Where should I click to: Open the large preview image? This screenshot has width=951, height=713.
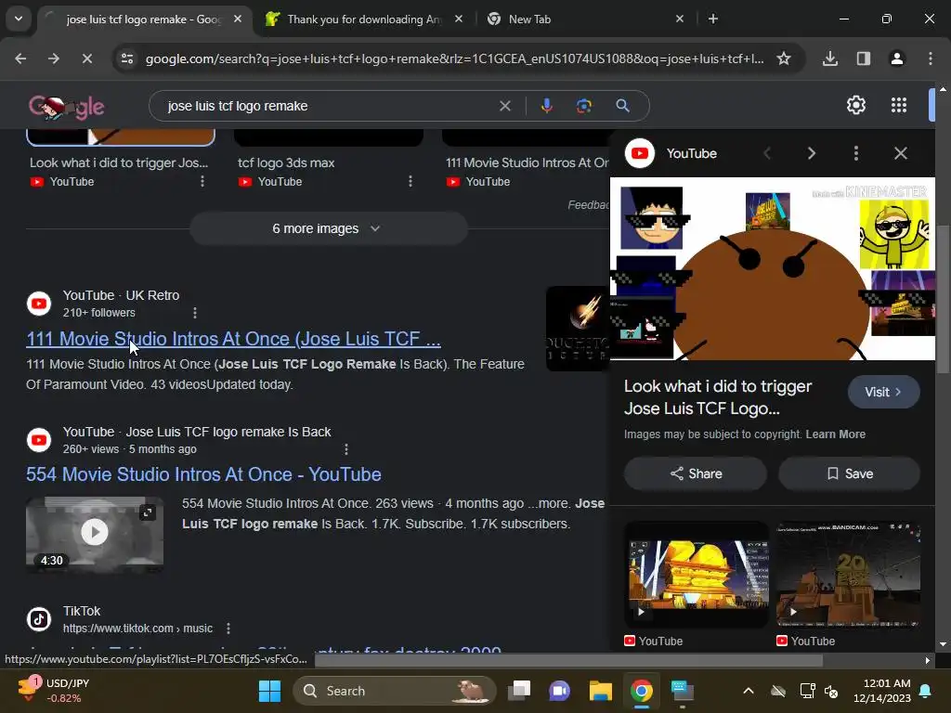click(x=772, y=268)
